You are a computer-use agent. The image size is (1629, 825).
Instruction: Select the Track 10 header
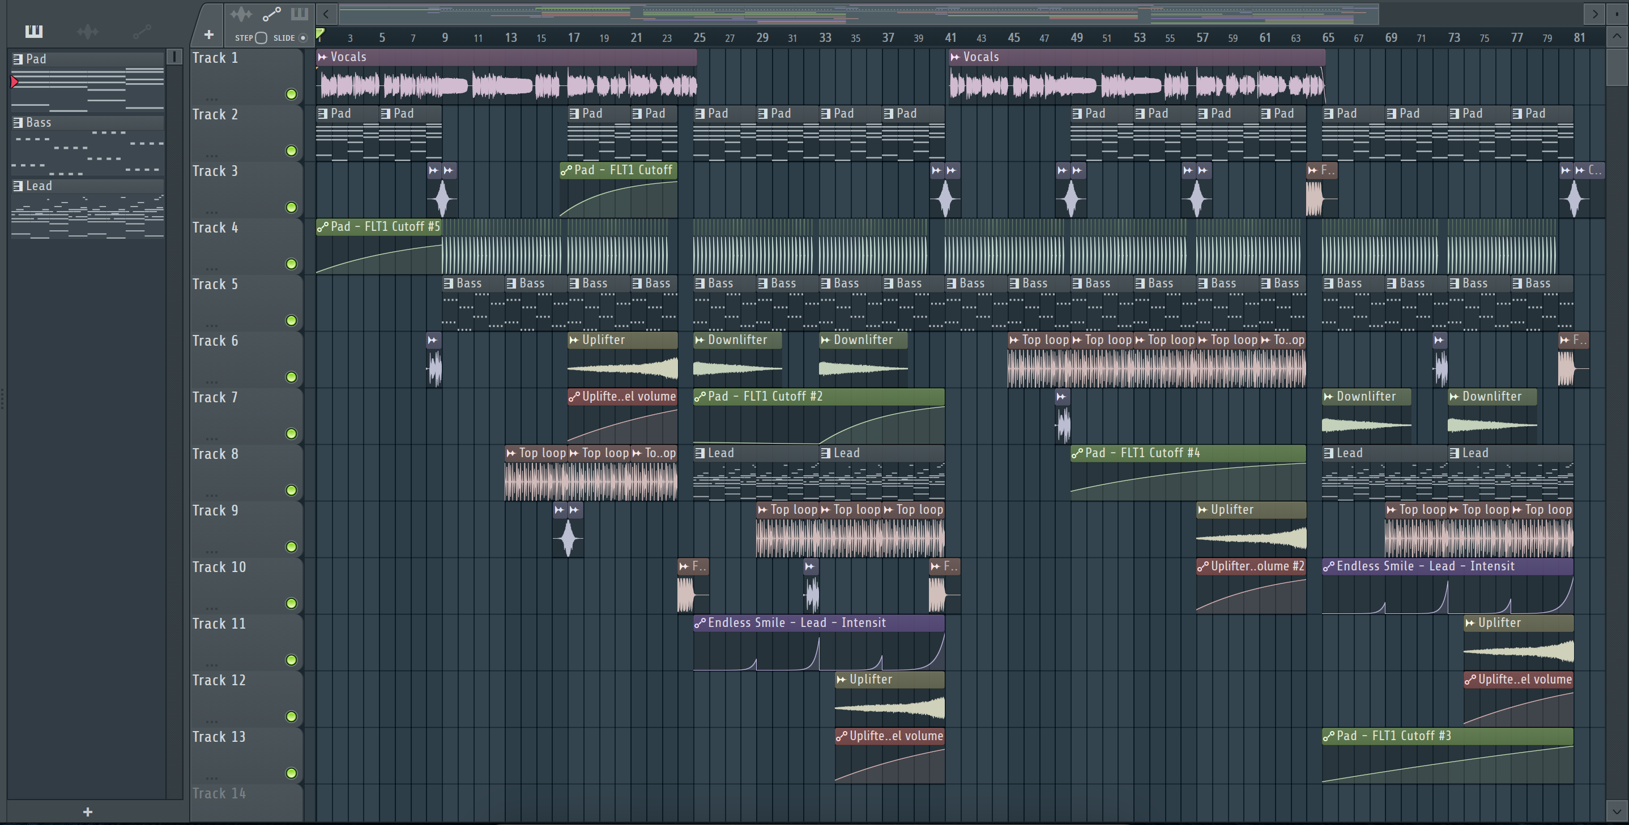(x=246, y=585)
